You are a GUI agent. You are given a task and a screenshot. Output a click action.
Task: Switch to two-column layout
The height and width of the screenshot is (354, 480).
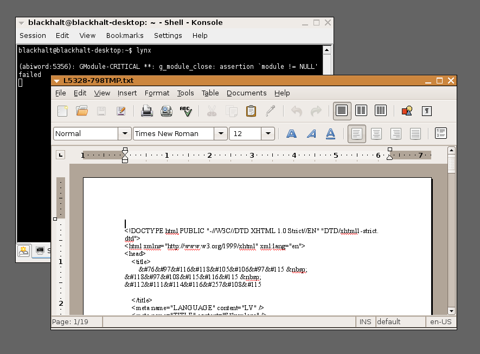[x=361, y=111]
